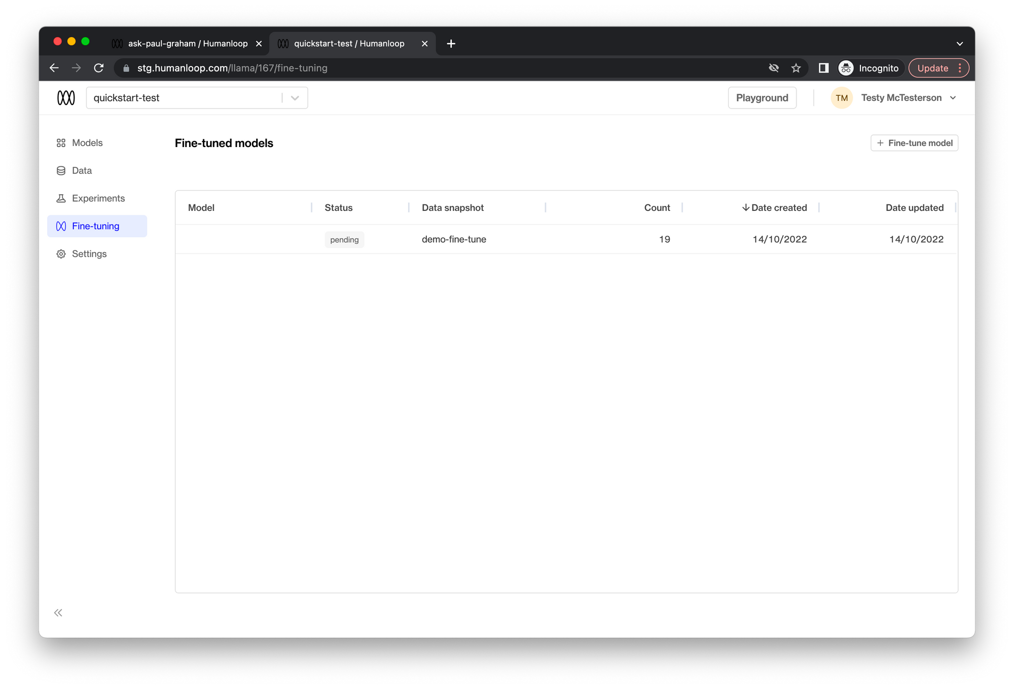The image size is (1014, 689).
Task: Click the address bar URL
Action: click(232, 68)
